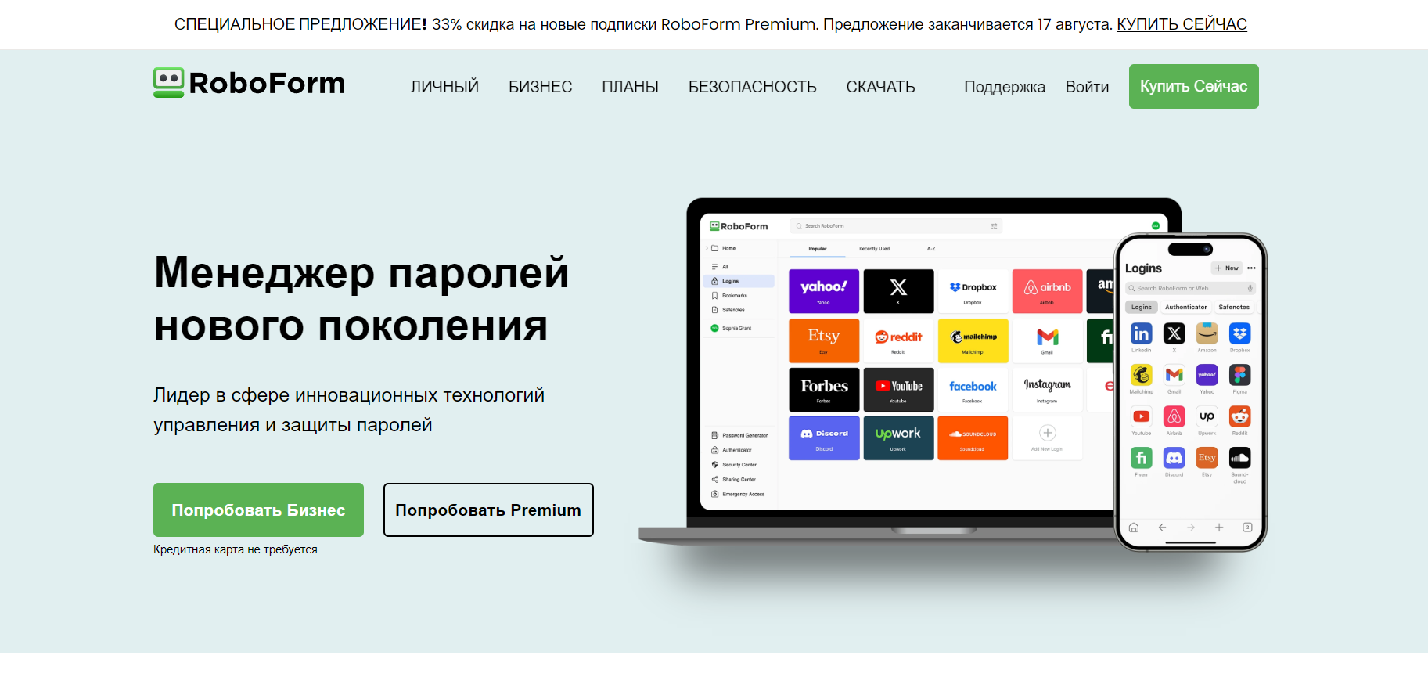Tap the plus icon in the phone bottom bar
This screenshot has width=1428, height=695.
pyautogui.click(x=1219, y=528)
